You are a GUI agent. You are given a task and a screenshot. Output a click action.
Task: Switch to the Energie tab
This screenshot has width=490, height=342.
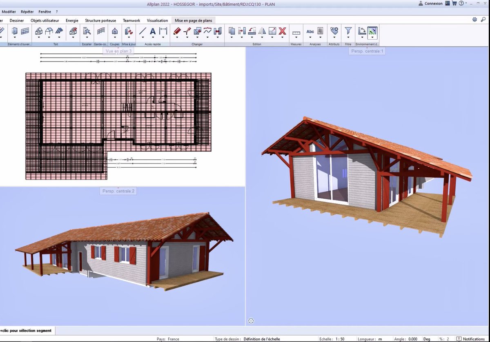pyautogui.click(x=72, y=20)
